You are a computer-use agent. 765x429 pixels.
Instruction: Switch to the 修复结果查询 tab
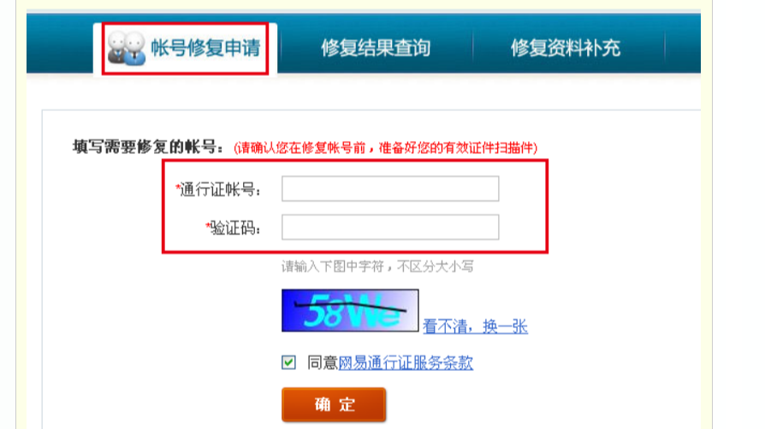coord(376,48)
